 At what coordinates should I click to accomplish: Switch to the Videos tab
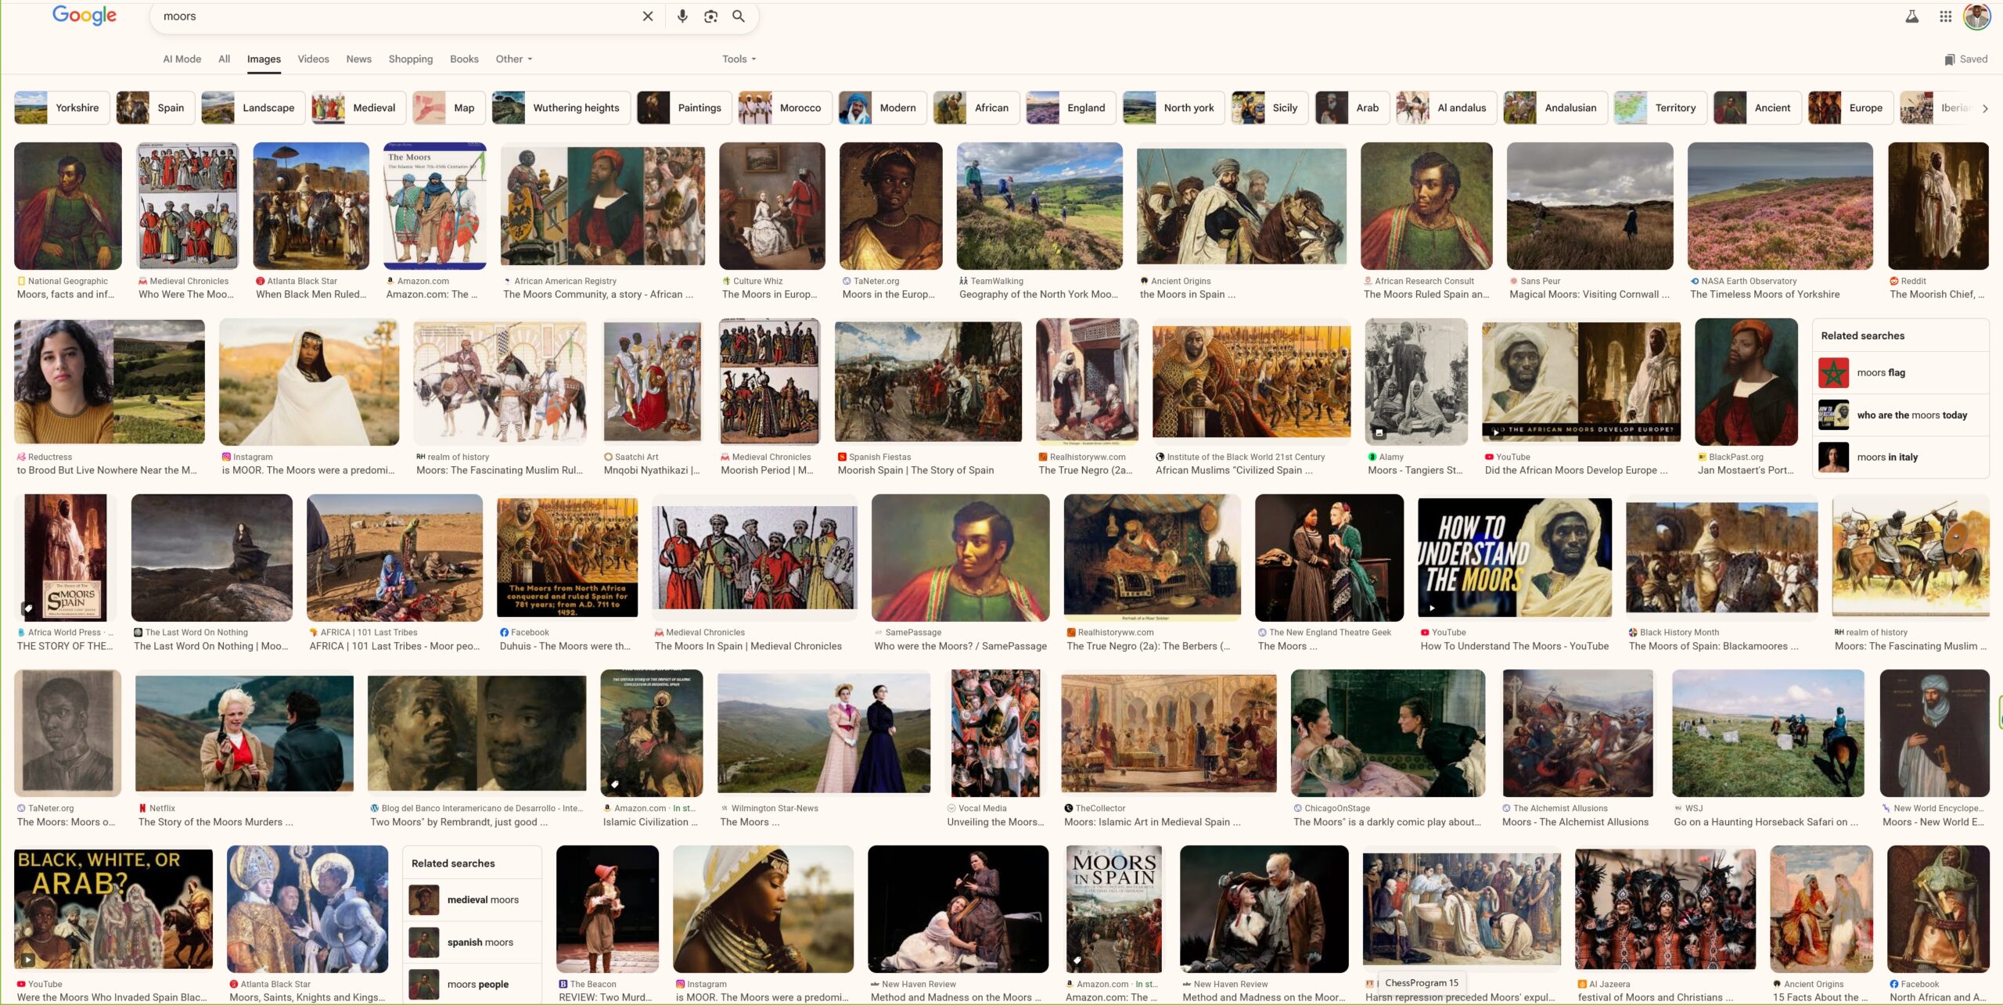click(x=313, y=59)
